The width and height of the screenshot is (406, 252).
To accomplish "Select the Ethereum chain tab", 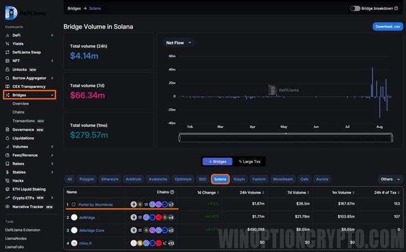I will 109,179.
